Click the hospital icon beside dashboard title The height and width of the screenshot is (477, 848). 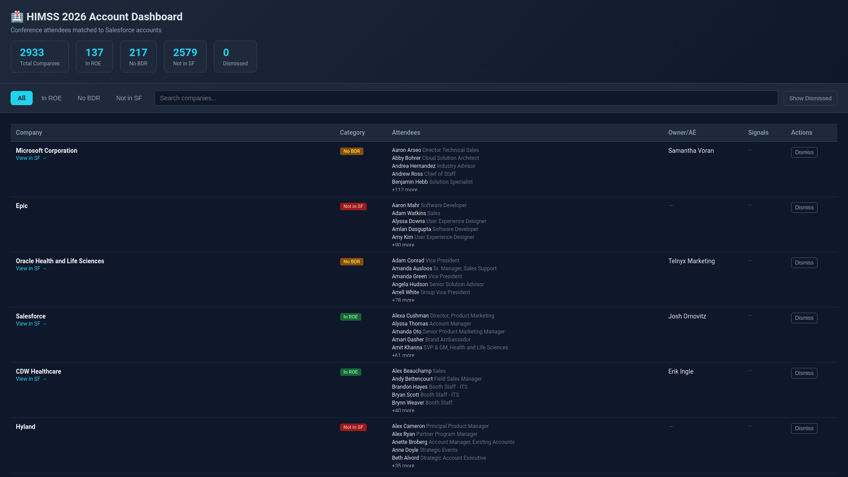[x=17, y=17]
